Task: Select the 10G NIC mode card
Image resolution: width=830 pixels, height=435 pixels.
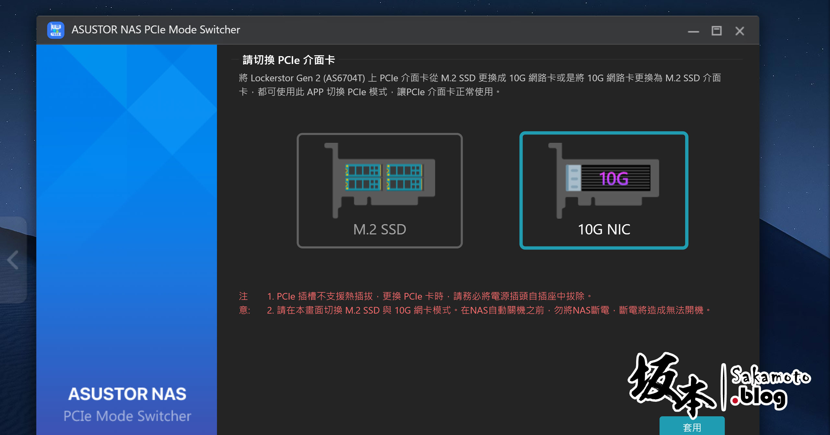Action: [x=604, y=190]
